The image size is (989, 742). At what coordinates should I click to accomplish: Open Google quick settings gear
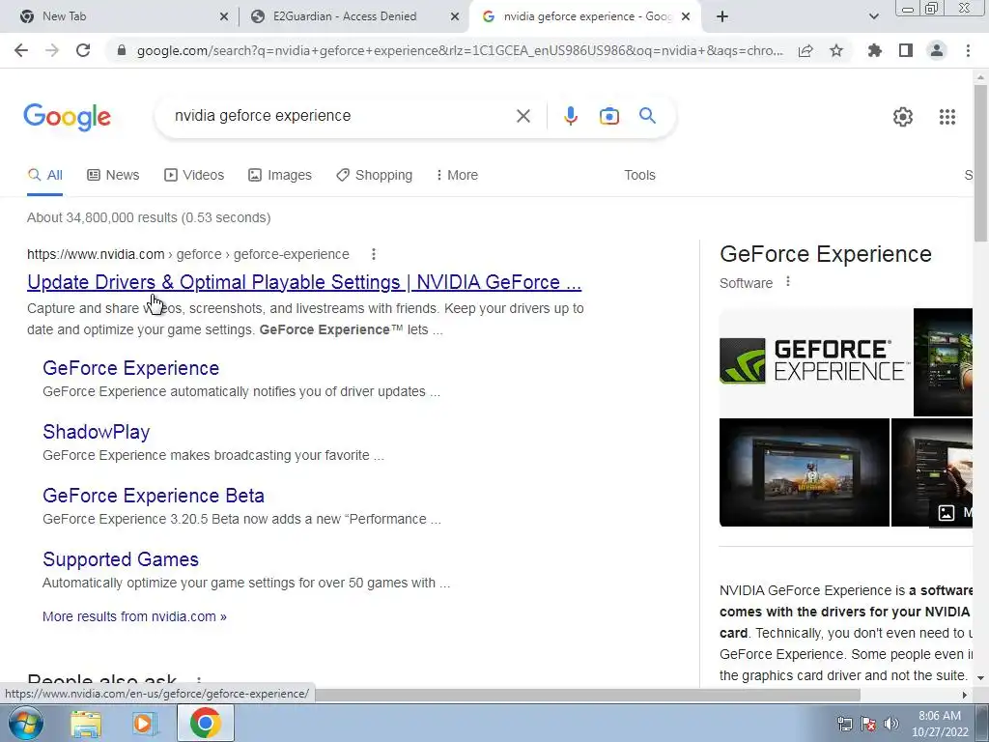click(903, 117)
